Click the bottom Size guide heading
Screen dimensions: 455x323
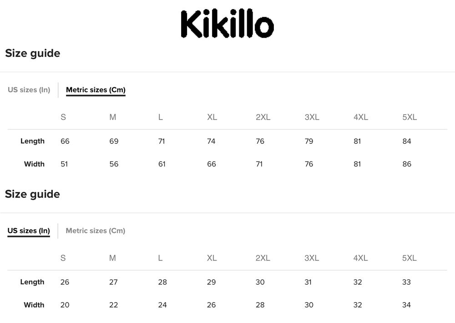(x=33, y=194)
